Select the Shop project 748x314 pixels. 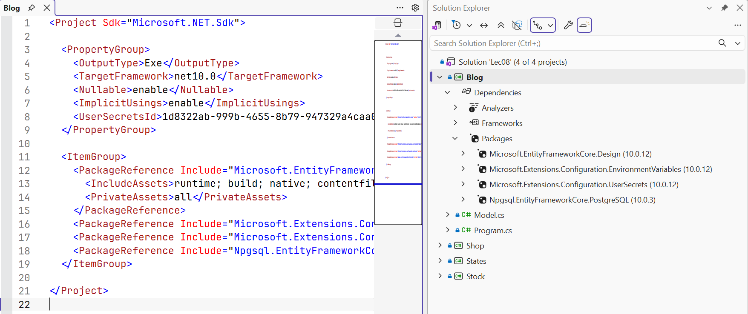tap(475, 246)
